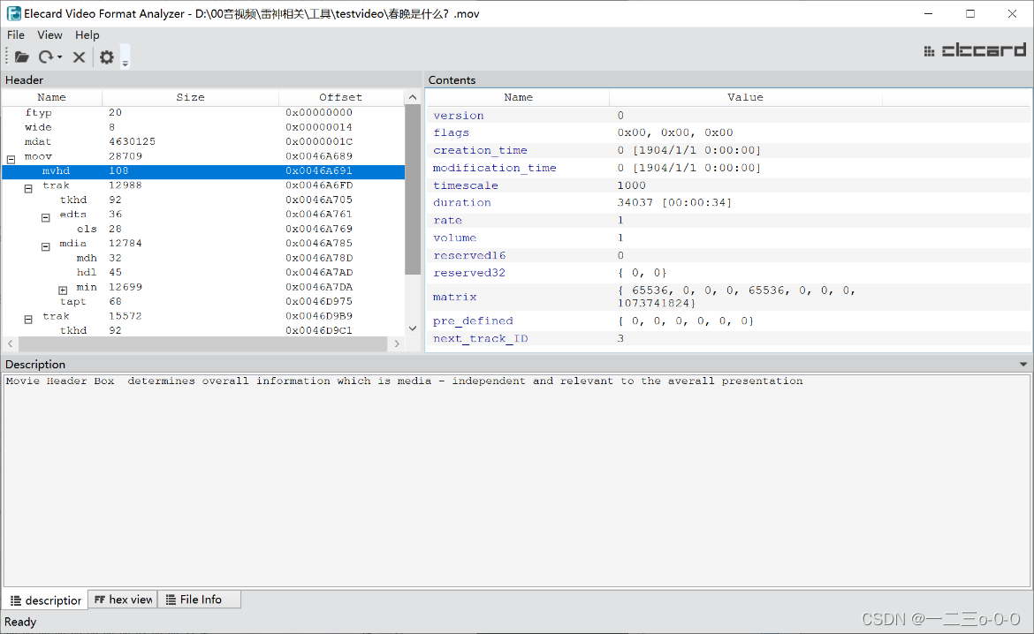Click the Header Name column header

(51, 97)
